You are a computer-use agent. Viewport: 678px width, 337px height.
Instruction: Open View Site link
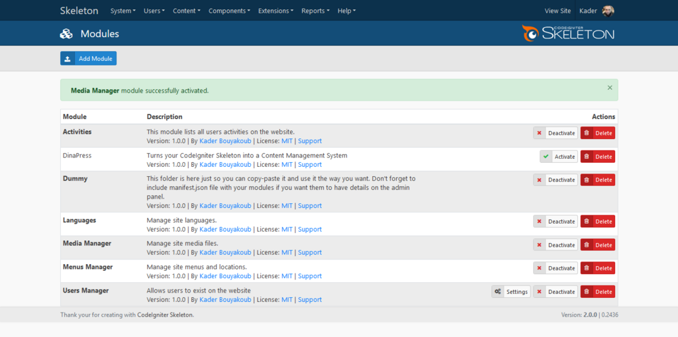[x=557, y=11]
